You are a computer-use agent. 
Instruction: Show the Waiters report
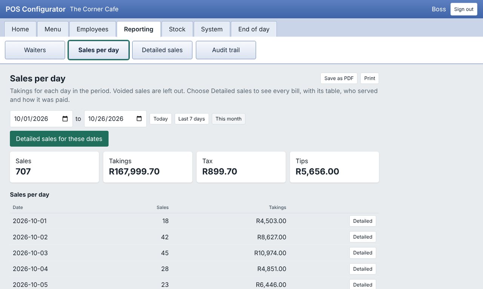point(35,50)
